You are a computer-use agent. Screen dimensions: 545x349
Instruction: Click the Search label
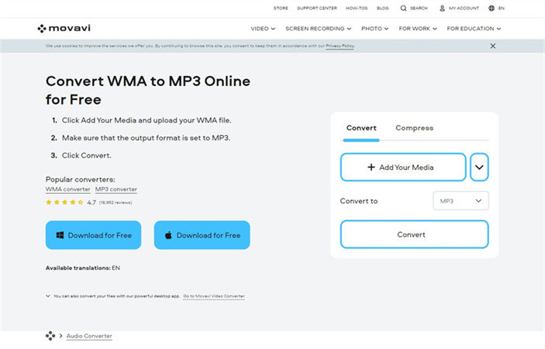pos(419,8)
